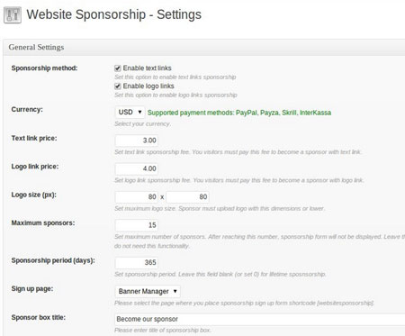Click the Sign up page label
The image size is (405, 336).
[x=32, y=289]
